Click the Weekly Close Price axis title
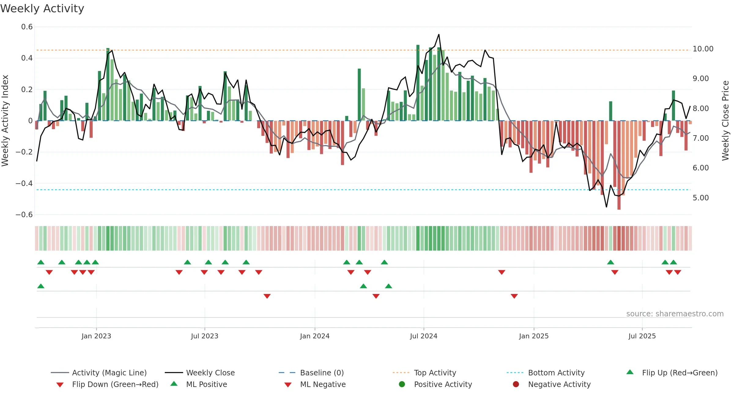The width and height of the screenshot is (734, 413). point(725,121)
